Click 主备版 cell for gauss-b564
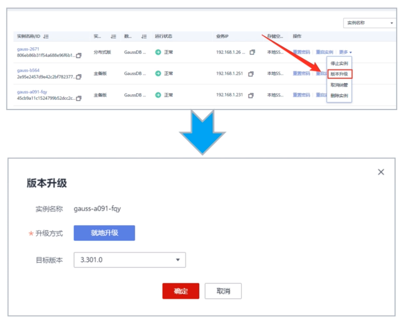The height and width of the screenshot is (322, 401). coord(100,74)
